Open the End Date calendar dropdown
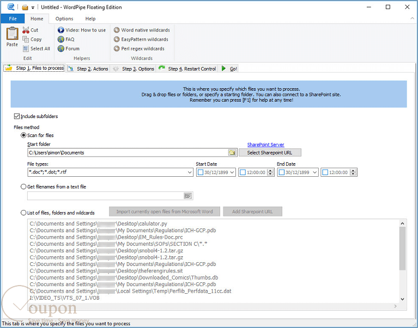Screen dimensions: 418x328 (315, 172)
